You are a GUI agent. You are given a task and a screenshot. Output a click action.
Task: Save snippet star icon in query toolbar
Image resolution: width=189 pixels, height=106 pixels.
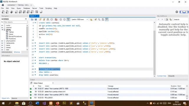[91, 19]
